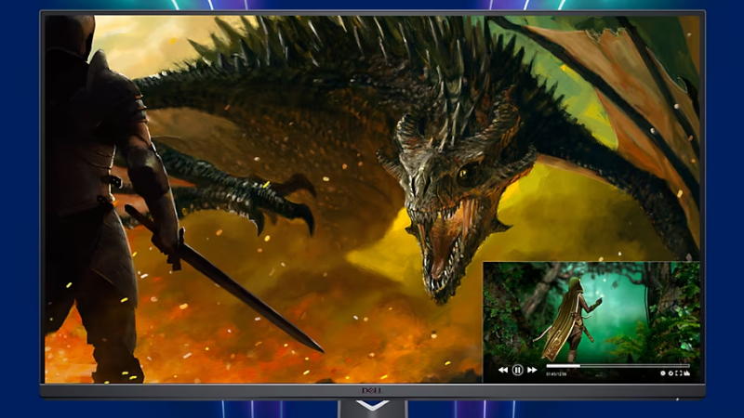Click the filled portion of progress bar
Screen dimensions: 744x418
click(x=563, y=366)
